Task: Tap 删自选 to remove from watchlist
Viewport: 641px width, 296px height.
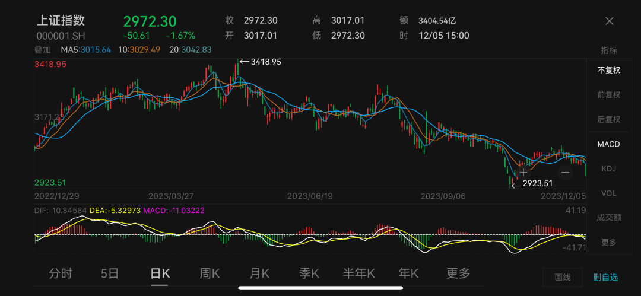Action: coord(605,277)
